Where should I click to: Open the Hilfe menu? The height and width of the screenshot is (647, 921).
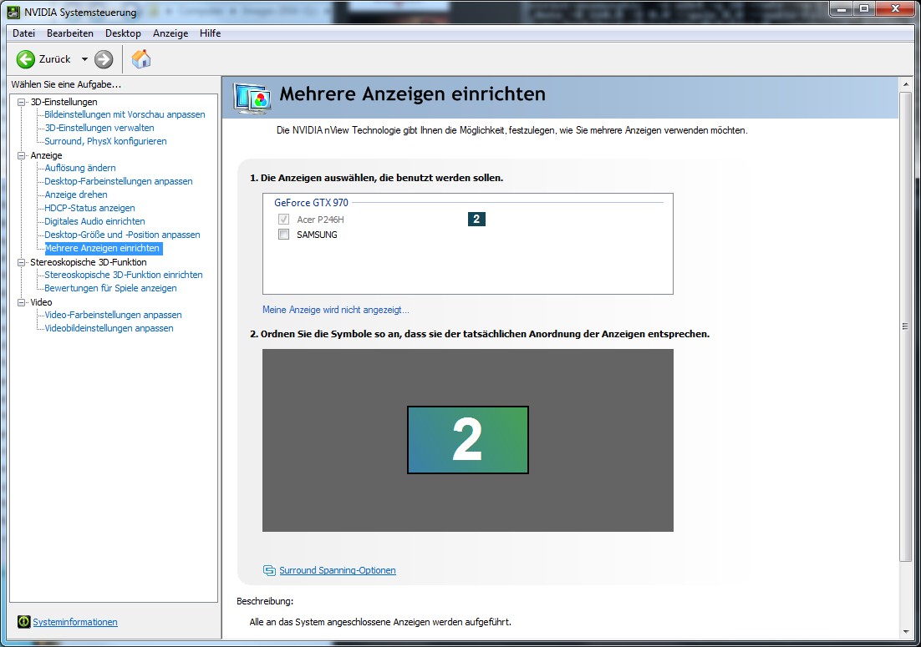click(211, 33)
